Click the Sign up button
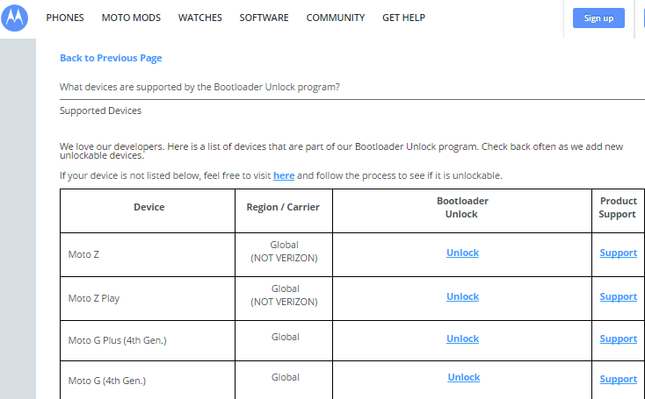 (x=598, y=18)
